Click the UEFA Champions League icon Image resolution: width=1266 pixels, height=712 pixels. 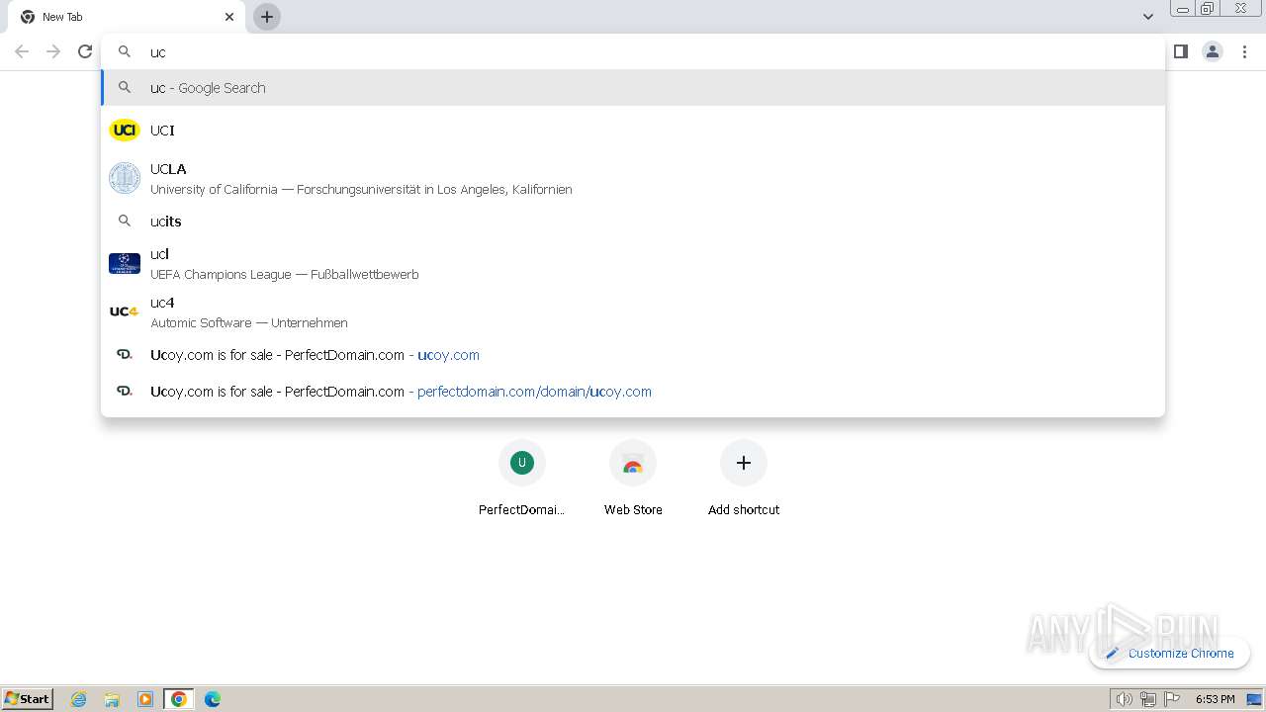125,263
